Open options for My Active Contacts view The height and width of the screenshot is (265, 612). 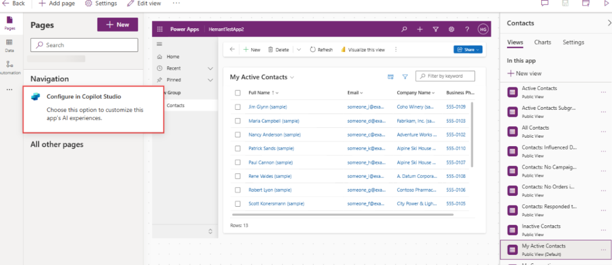[603, 250]
